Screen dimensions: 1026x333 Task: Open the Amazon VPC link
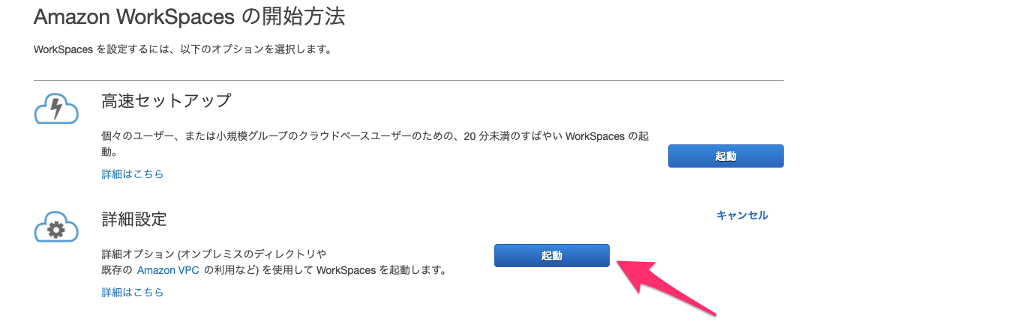coord(168,270)
